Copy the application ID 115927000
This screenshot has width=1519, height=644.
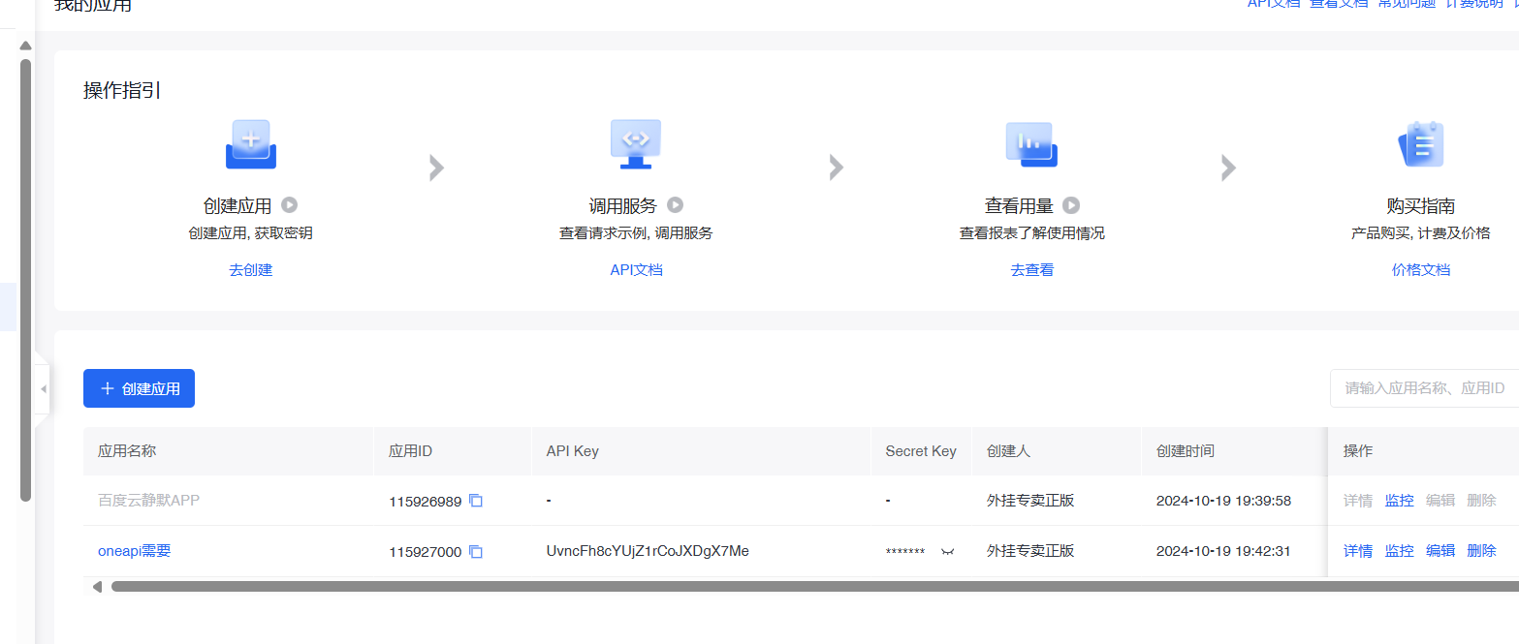pos(476,551)
